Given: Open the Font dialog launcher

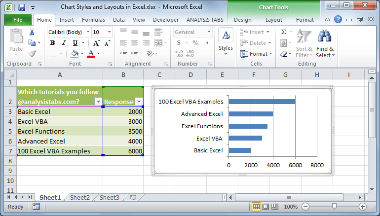Looking at the screenshot, I should (x=111, y=64).
